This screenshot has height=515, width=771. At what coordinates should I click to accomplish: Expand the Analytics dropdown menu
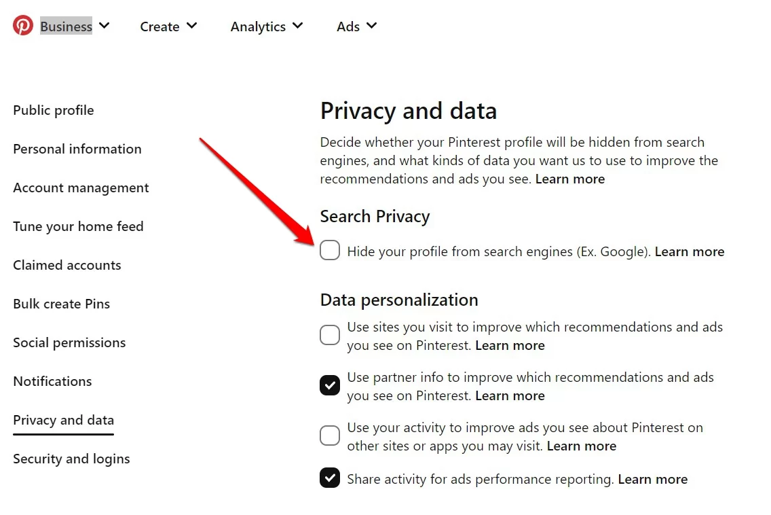pos(267,26)
